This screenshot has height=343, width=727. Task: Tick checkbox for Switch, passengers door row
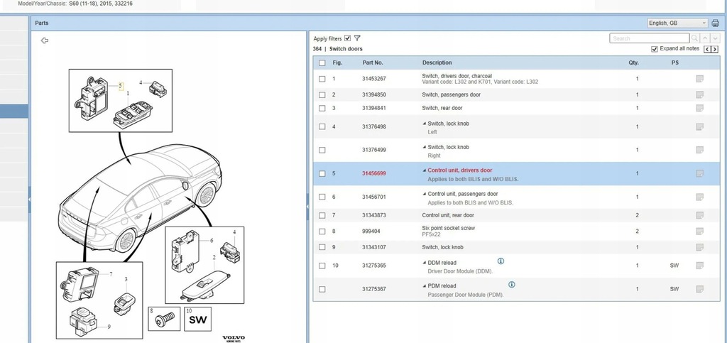(x=322, y=94)
